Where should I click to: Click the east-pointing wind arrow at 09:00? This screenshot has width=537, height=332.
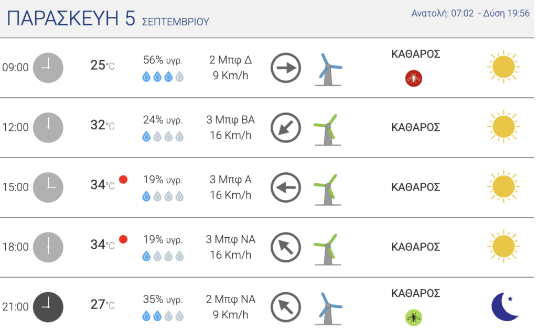pyautogui.click(x=286, y=68)
